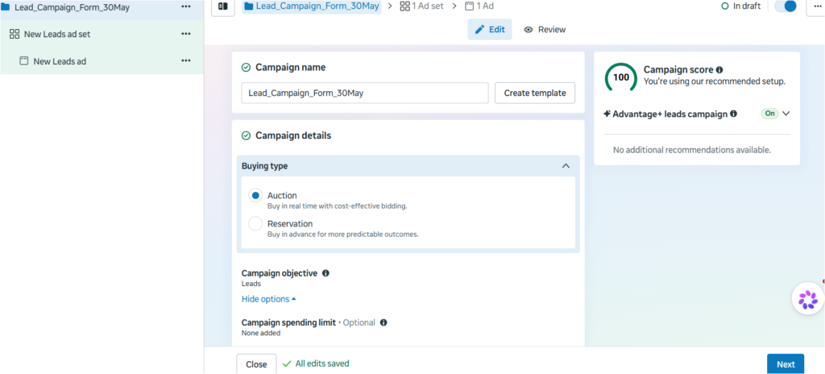The height and width of the screenshot is (374, 825).
Task: Click the Advantage+ 'On' status badge
Action: tap(769, 114)
